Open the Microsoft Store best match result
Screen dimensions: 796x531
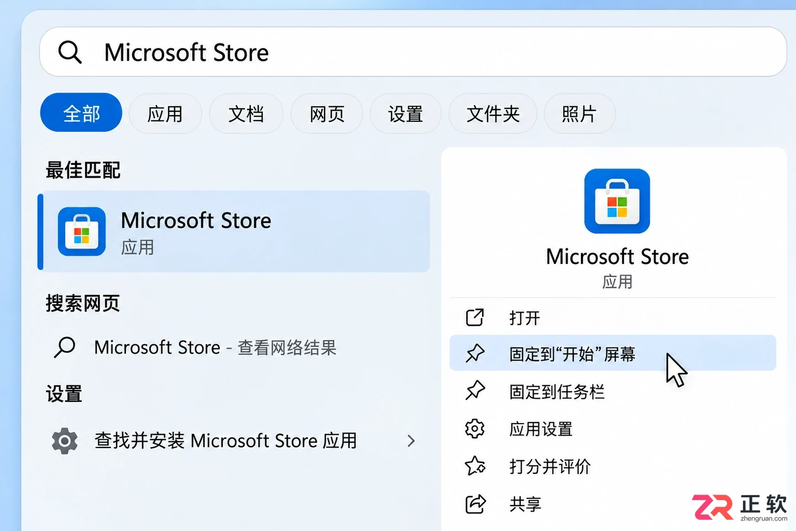point(234,231)
